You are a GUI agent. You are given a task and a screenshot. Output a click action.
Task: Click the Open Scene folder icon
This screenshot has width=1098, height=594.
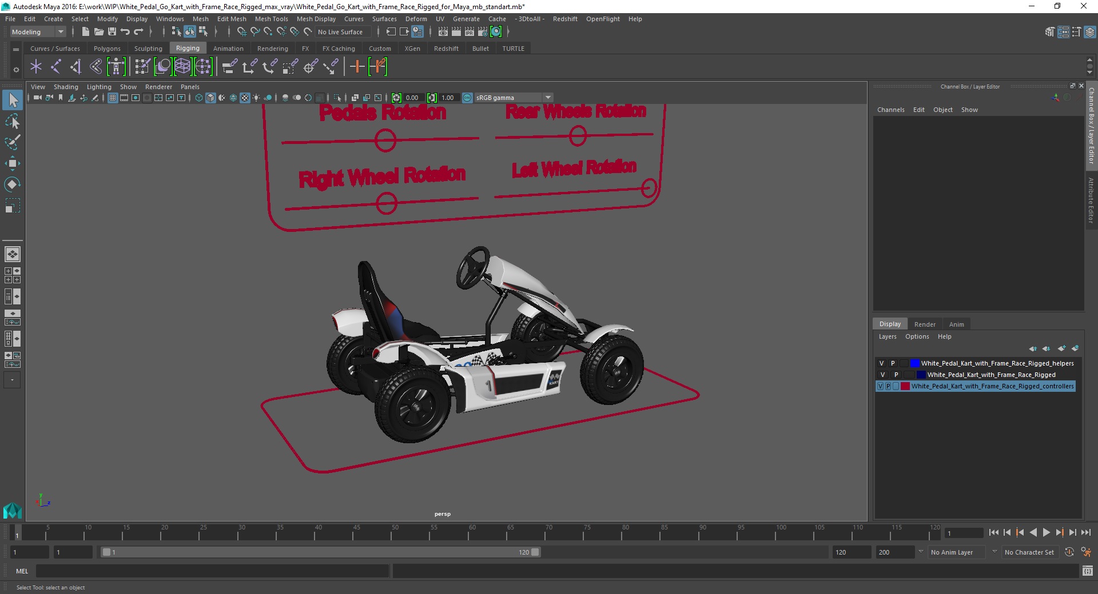click(98, 32)
